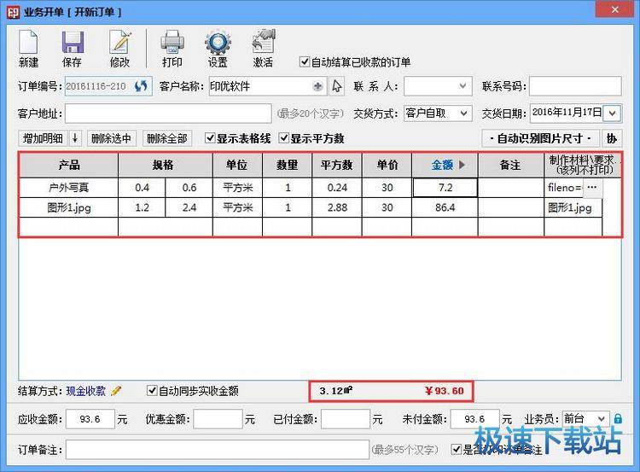The height and width of the screenshot is (472, 640).
Task: Click the 规格 column header
Action: [x=166, y=165]
